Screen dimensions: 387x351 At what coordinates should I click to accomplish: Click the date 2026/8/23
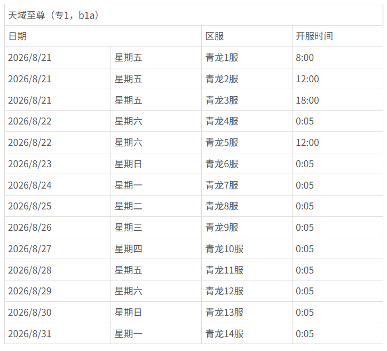[x=29, y=164]
